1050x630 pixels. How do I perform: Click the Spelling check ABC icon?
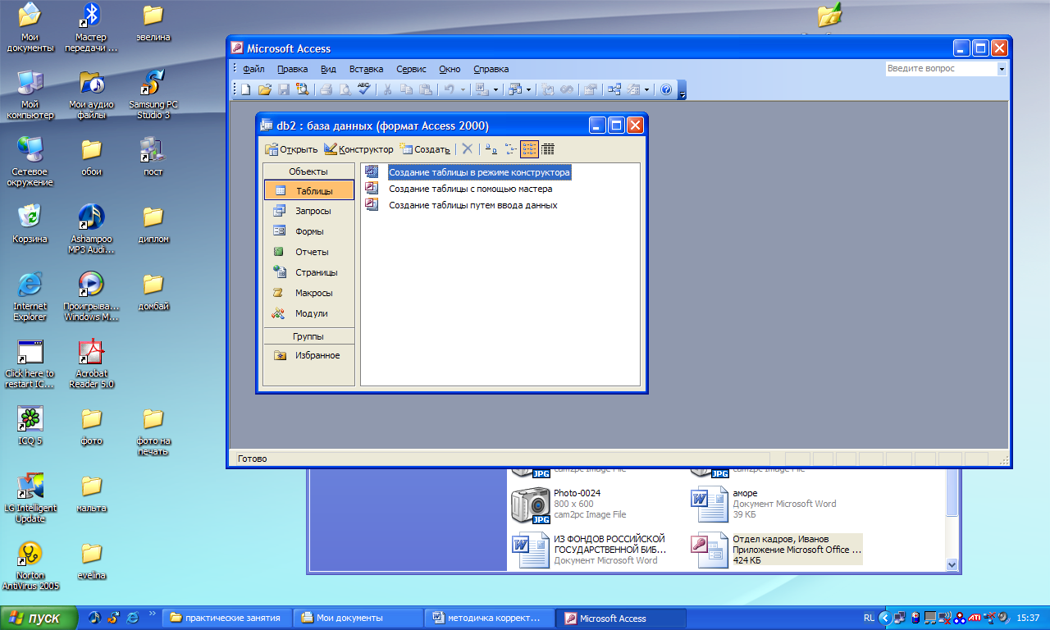point(363,89)
